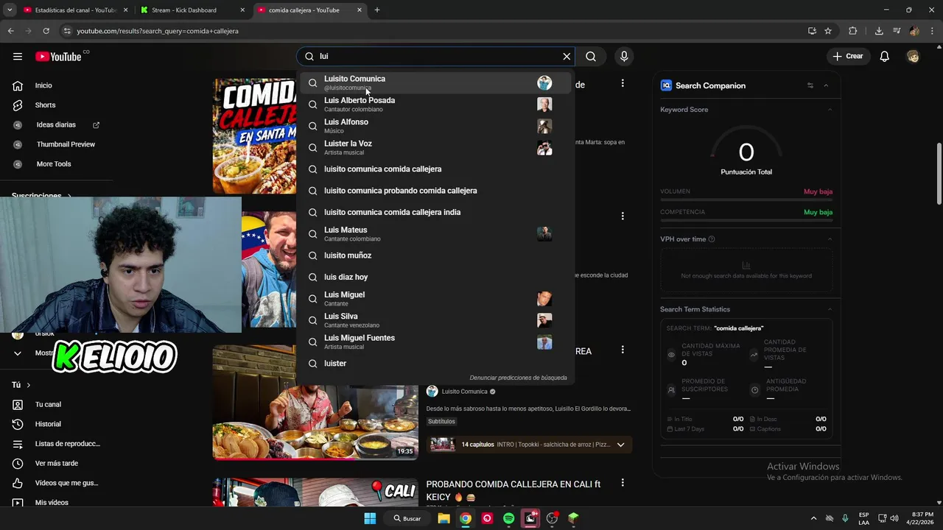
Task: Pick the Luis Silva suggestion
Action: click(x=435, y=320)
